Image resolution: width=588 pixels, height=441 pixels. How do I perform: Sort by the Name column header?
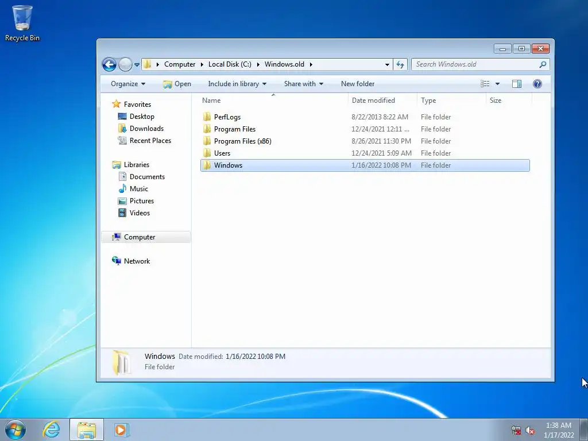coord(273,100)
